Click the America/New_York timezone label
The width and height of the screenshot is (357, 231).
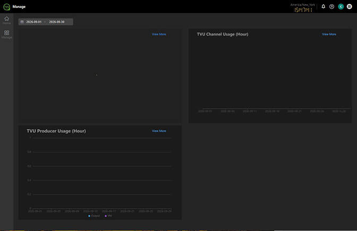pyautogui.click(x=303, y=5)
